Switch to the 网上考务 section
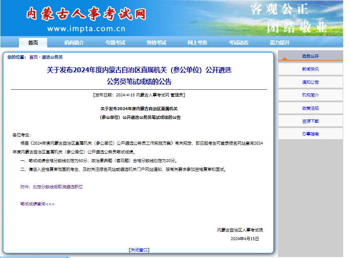The width and height of the screenshot is (349, 258). pyautogui.click(x=197, y=43)
